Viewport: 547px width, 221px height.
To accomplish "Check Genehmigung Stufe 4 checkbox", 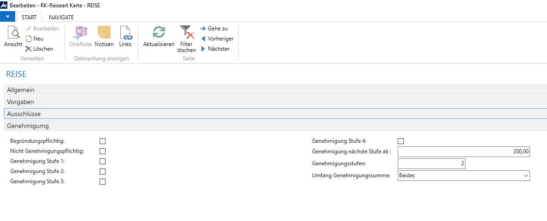I will (x=400, y=141).
